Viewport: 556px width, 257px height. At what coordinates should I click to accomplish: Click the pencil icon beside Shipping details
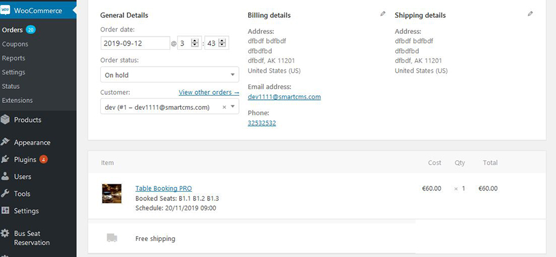530,14
